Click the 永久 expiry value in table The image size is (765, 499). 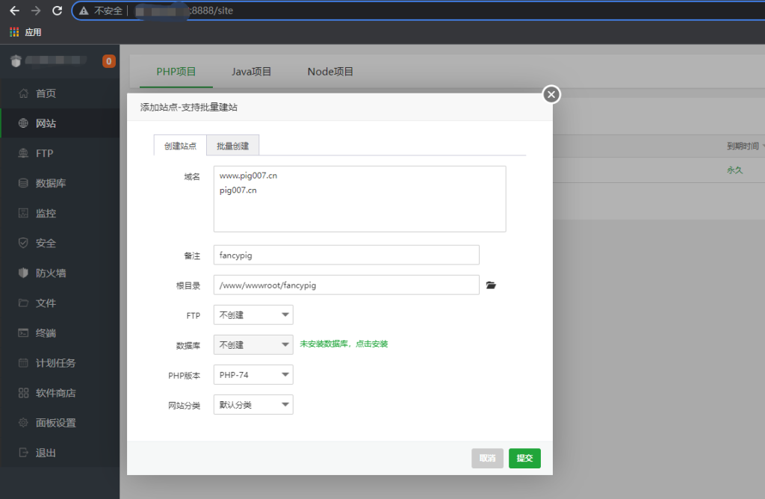(x=735, y=170)
